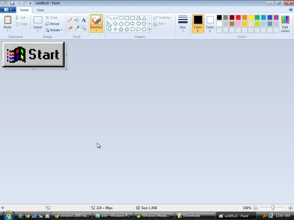
Task: Click the zoom out minus button
Action: tap(256, 208)
